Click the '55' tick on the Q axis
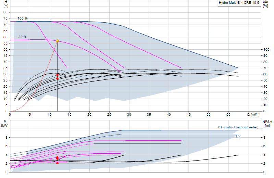 point(228,115)
